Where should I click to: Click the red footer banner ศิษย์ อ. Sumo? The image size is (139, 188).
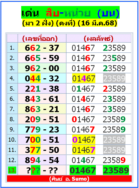(69, 179)
